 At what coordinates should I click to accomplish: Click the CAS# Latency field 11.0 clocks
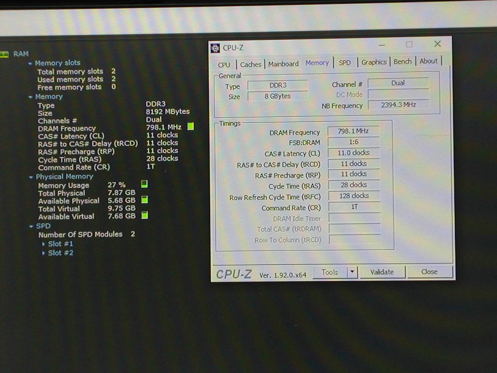tap(354, 153)
